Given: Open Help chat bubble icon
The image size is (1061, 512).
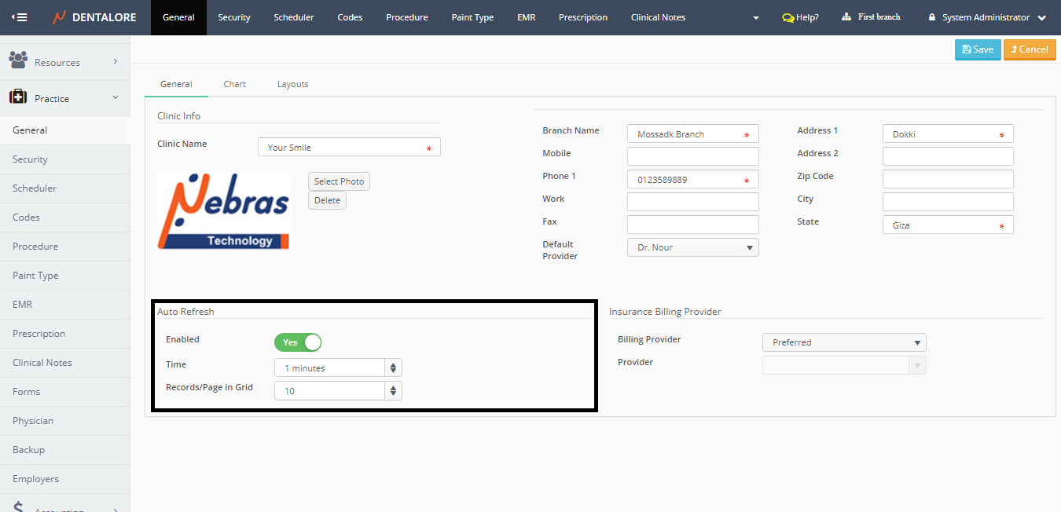Looking at the screenshot, I should (787, 17).
